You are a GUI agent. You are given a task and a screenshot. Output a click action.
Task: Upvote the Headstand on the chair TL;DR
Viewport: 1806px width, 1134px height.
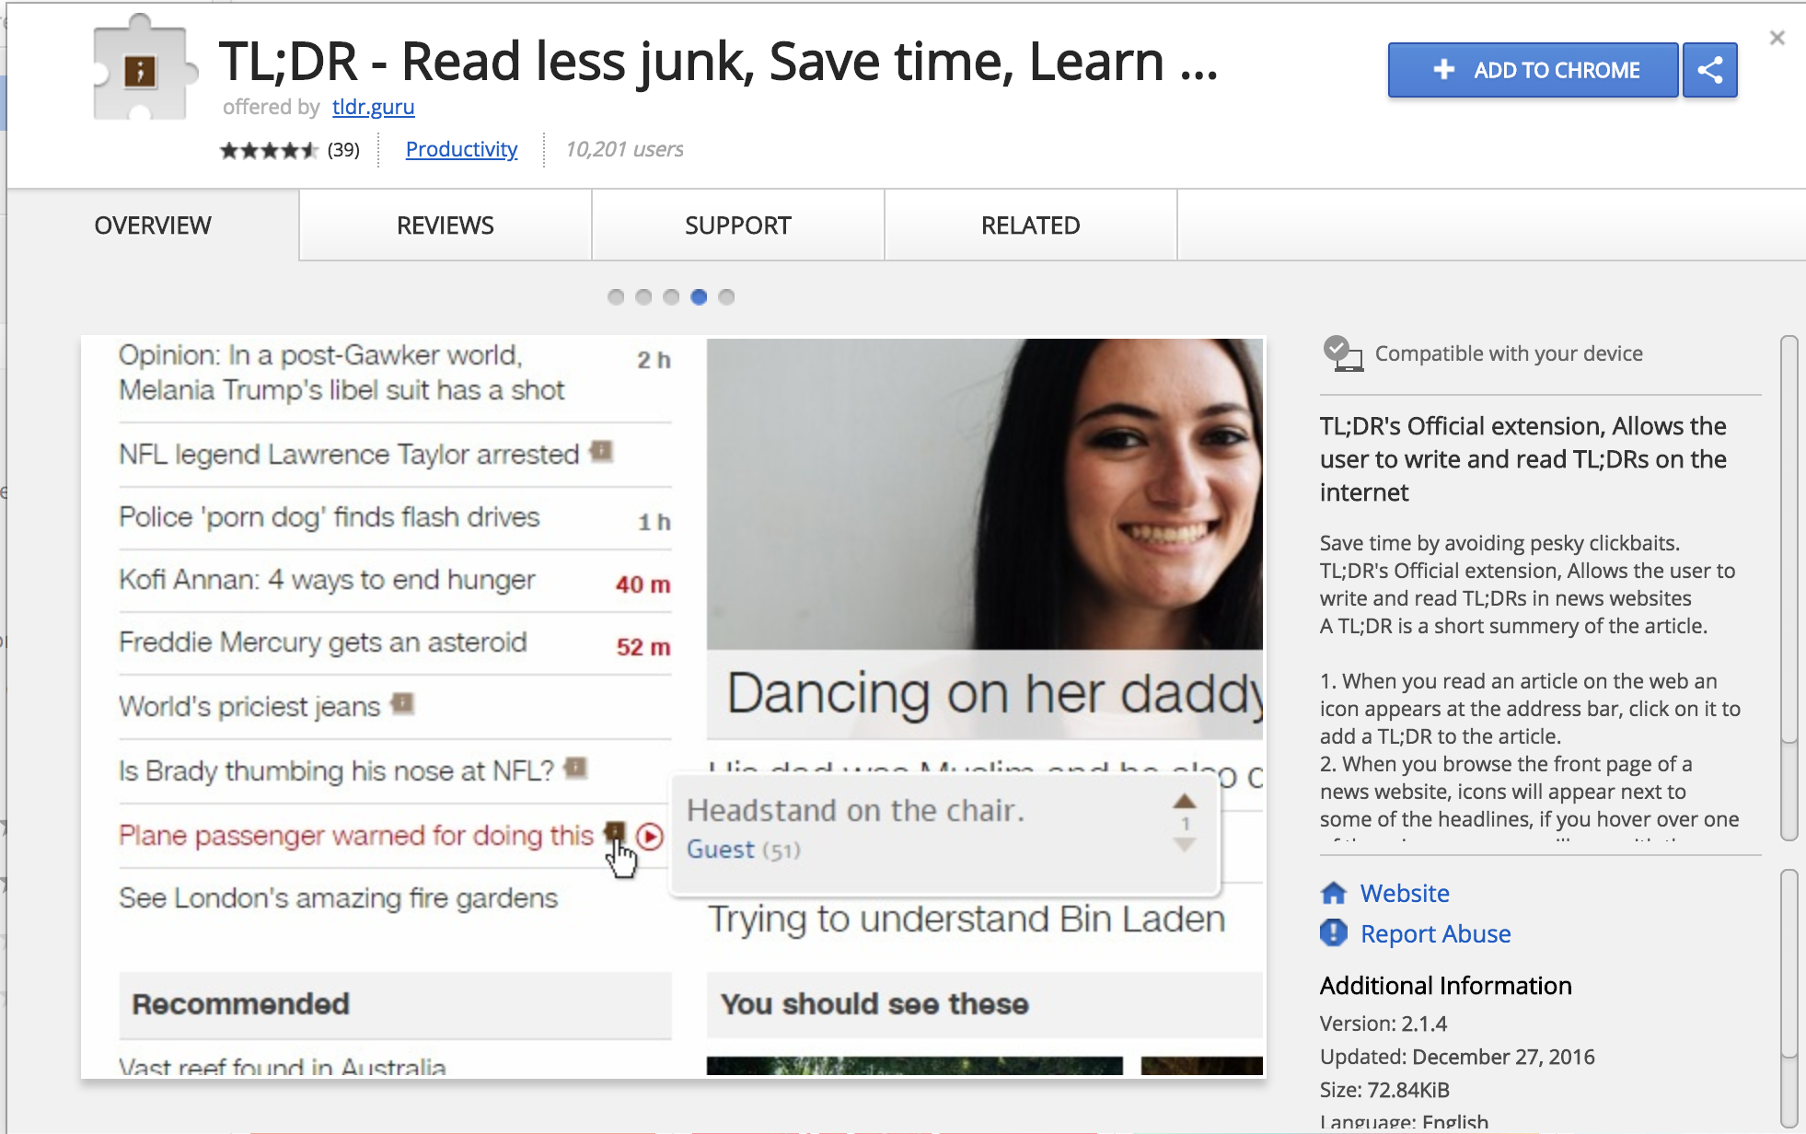point(1185,802)
